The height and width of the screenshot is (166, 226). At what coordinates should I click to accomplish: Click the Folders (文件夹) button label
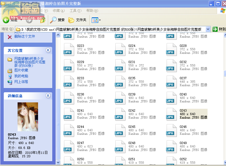(x=81, y=20)
